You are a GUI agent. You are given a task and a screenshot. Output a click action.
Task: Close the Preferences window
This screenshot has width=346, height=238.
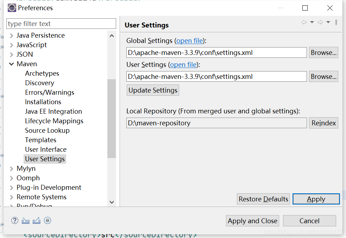[330, 8]
